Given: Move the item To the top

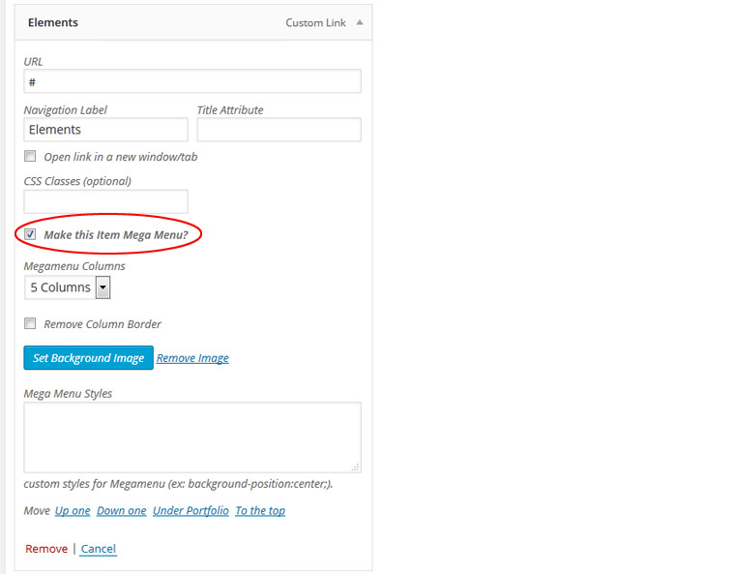Looking at the screenshot, I should click(x=260, y=510).
